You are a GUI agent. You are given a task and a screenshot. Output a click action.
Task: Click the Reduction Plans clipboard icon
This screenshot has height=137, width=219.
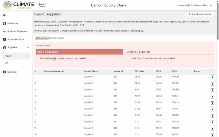coord(4,39)
